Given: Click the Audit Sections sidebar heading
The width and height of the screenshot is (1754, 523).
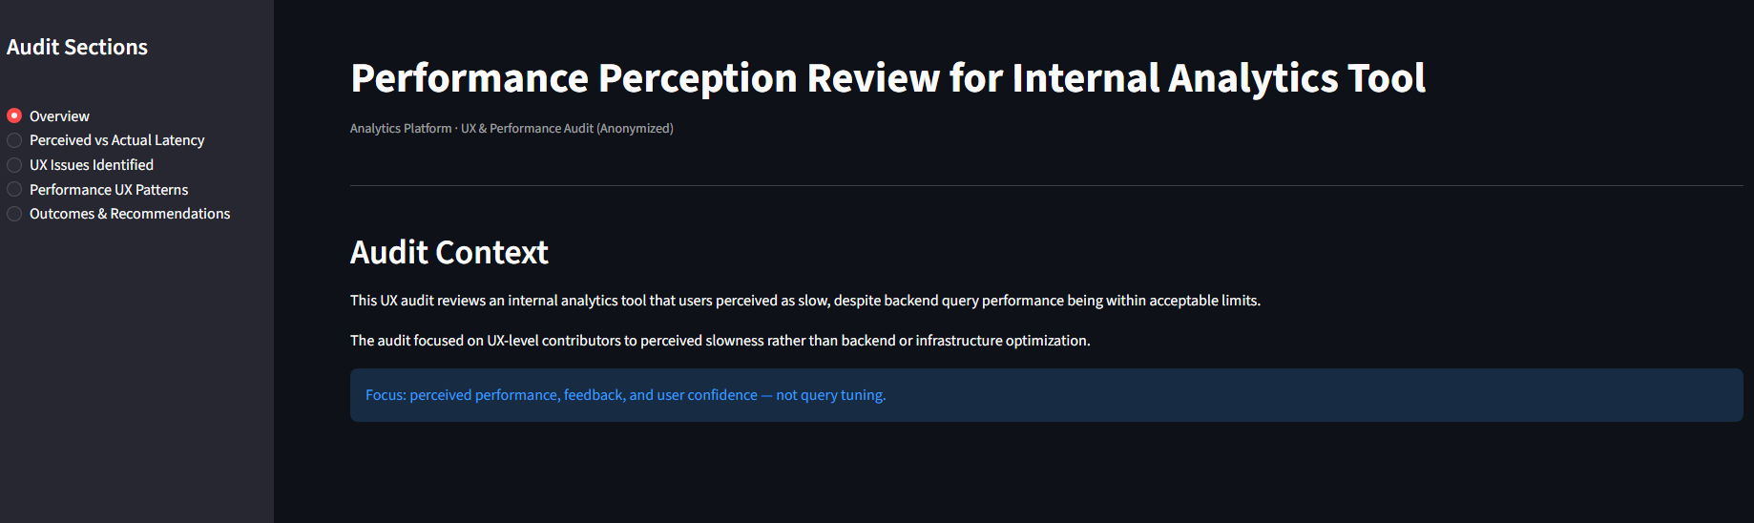Looking at the screenshot, I should tap(77, 47).
